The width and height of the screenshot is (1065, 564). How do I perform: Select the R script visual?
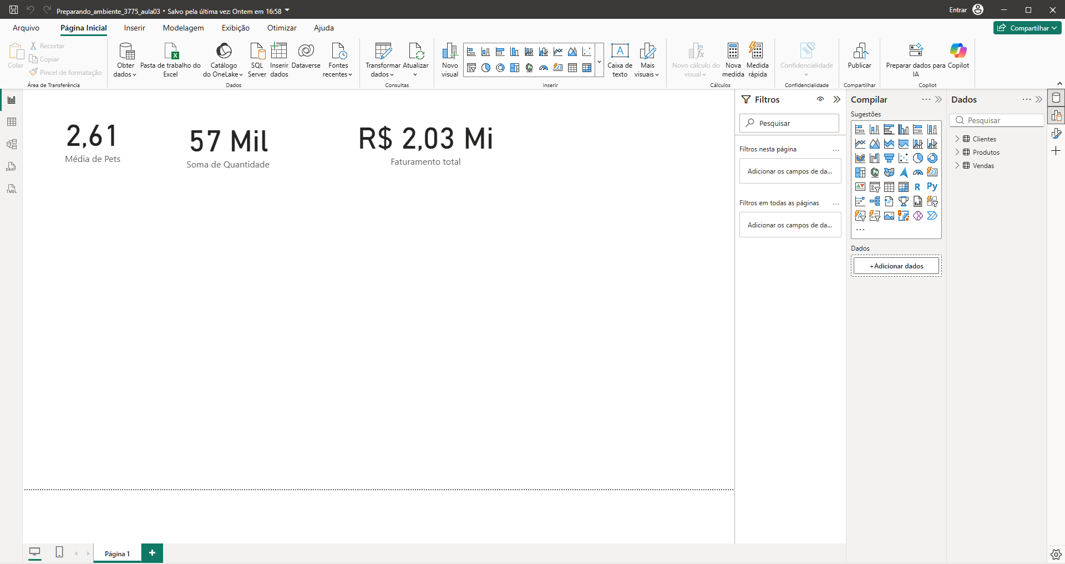(917, 187)
